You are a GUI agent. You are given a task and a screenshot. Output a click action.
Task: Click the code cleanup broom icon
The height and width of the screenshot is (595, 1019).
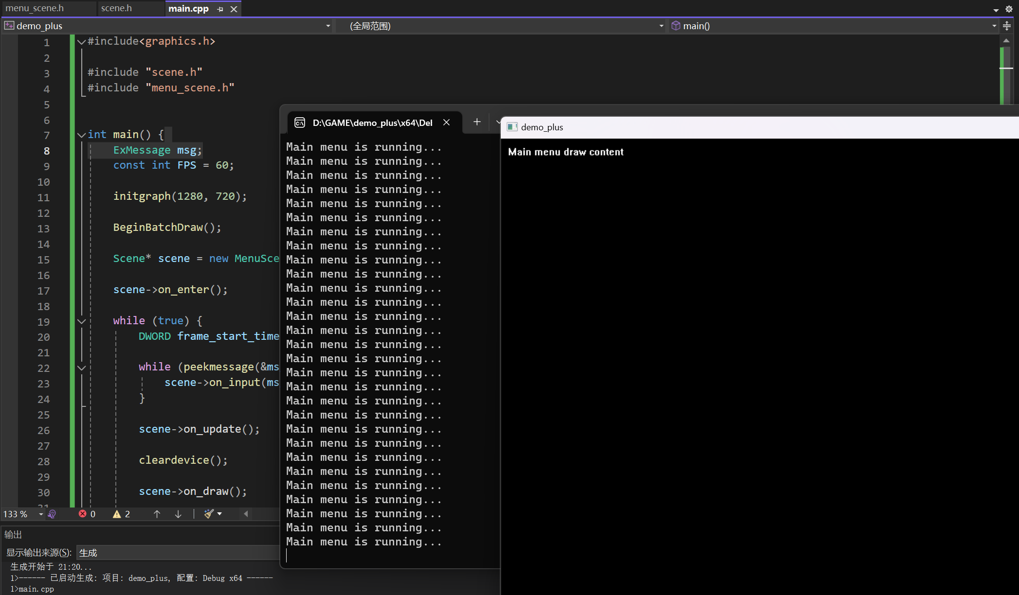(209, 514)
